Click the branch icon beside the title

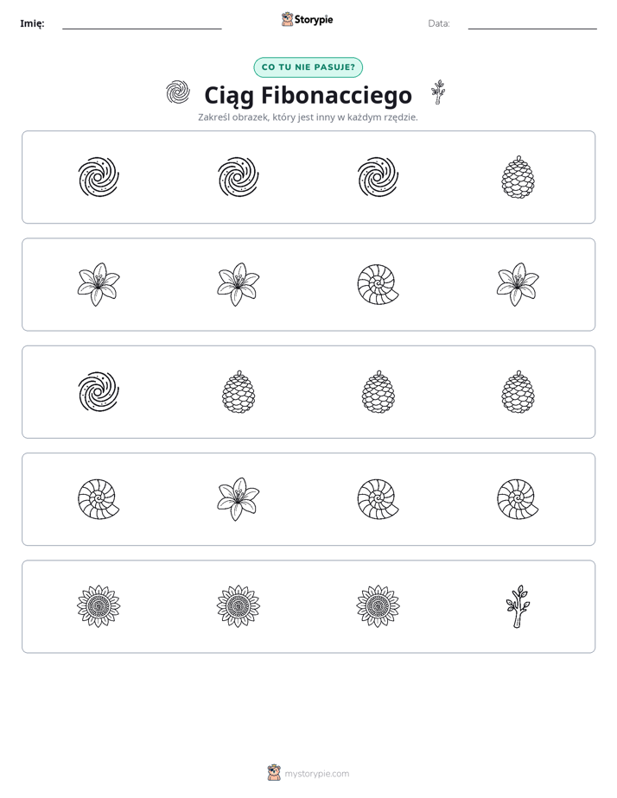[438, 92]
